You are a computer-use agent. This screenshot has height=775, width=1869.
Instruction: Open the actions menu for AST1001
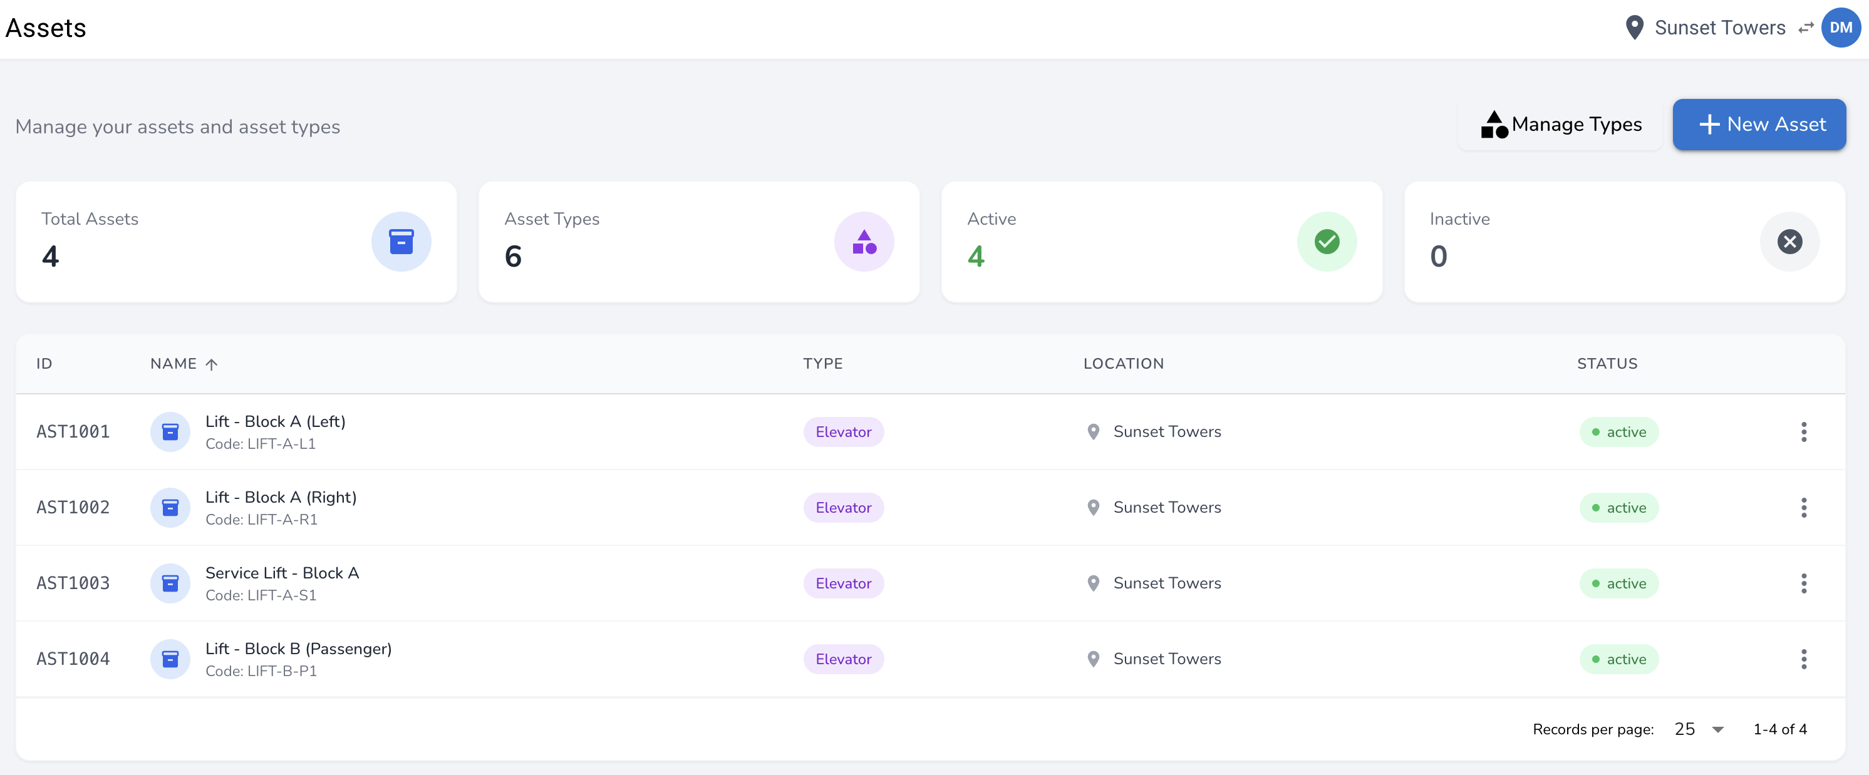coord(1804,431)
